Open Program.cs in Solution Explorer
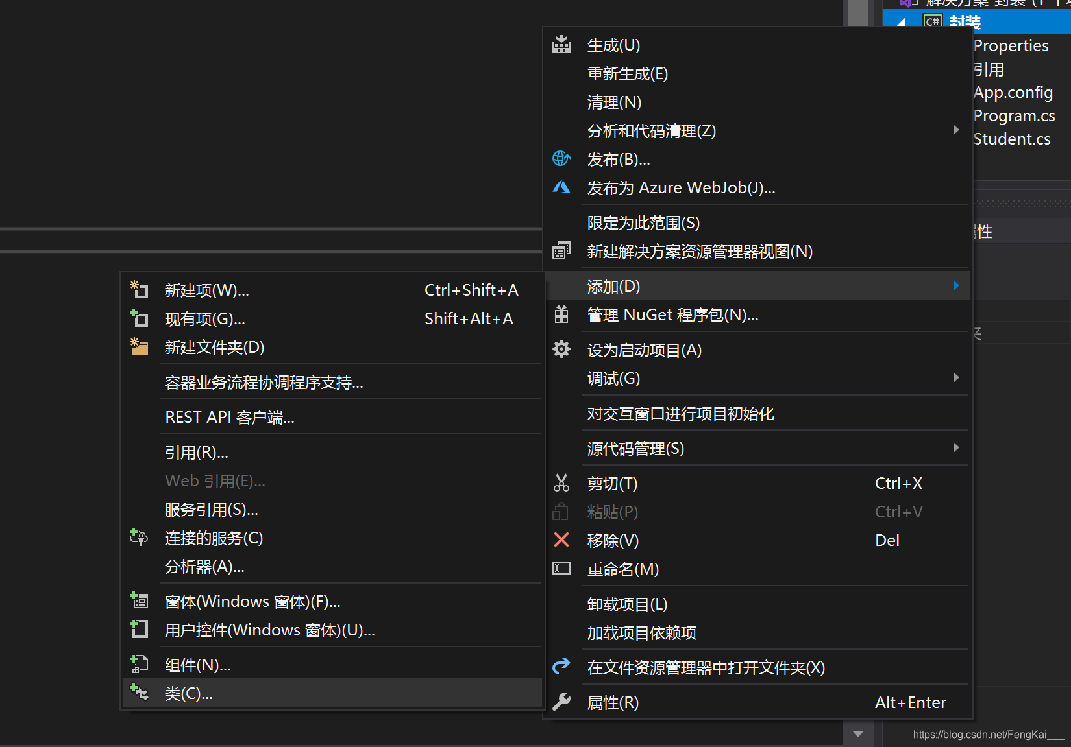Viewport: 1071px width, 747px height. [x=1014, y=115]
